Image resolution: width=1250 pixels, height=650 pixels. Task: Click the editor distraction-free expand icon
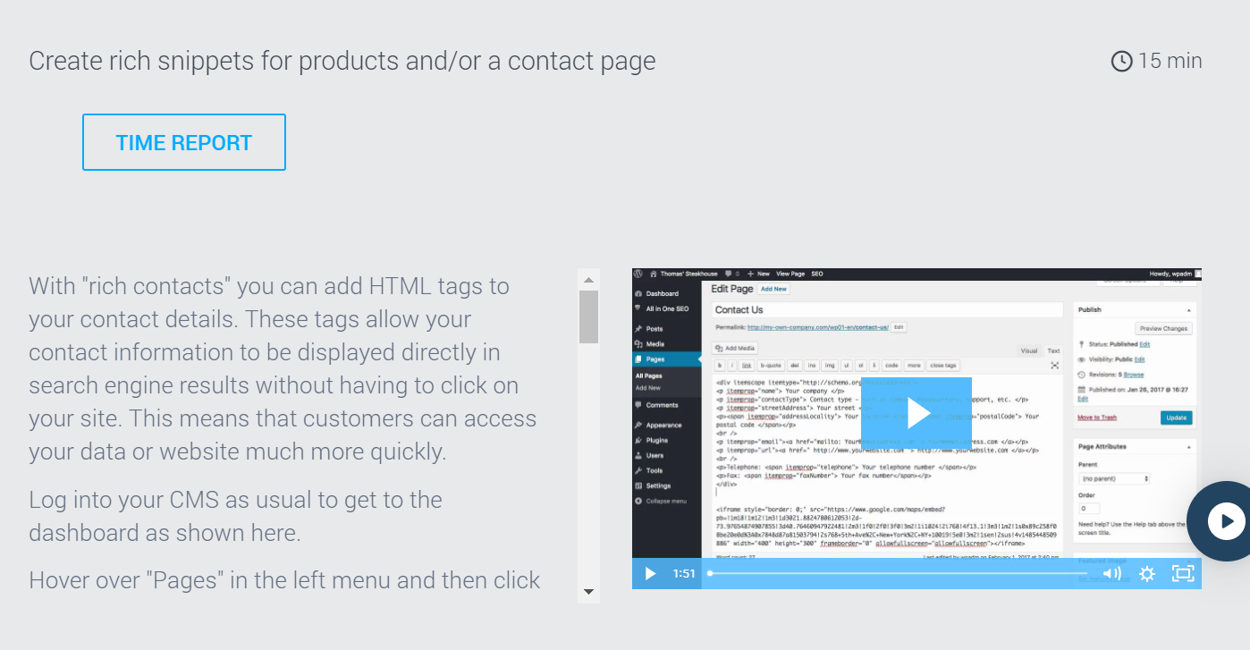pos(1054,366)
